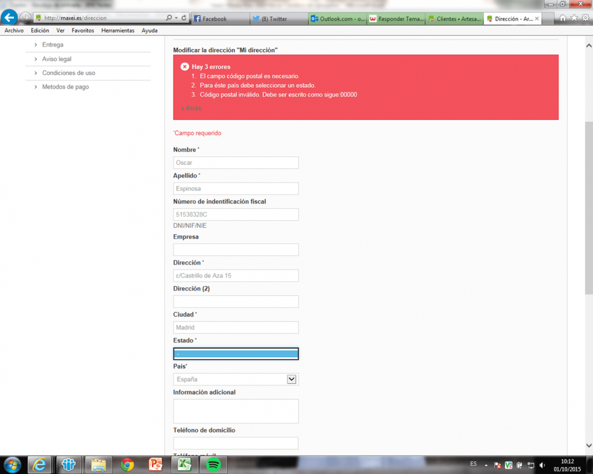Click the Número de identificación fiscal field
Viewport: 593px width, 474px height.
click(236, 214)
